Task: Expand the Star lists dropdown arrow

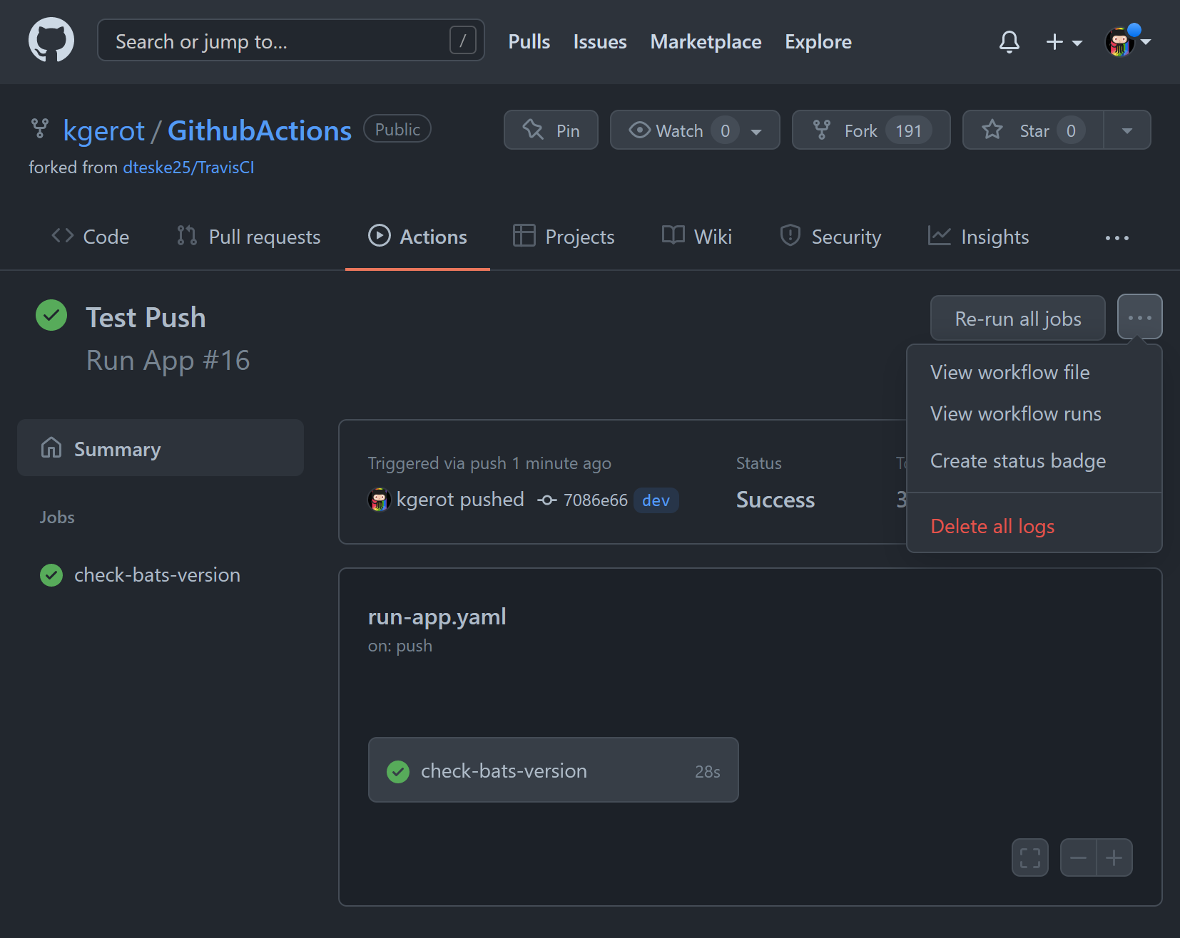Action: click(x=1127, y=130)
